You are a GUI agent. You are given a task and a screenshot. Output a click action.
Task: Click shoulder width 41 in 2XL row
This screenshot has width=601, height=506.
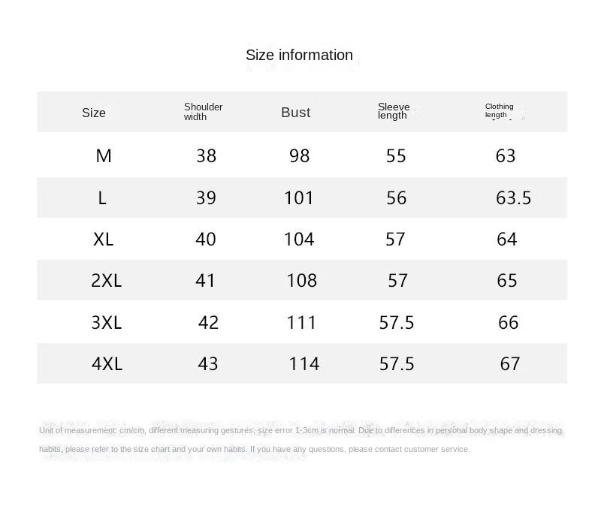tap(205, 280)
